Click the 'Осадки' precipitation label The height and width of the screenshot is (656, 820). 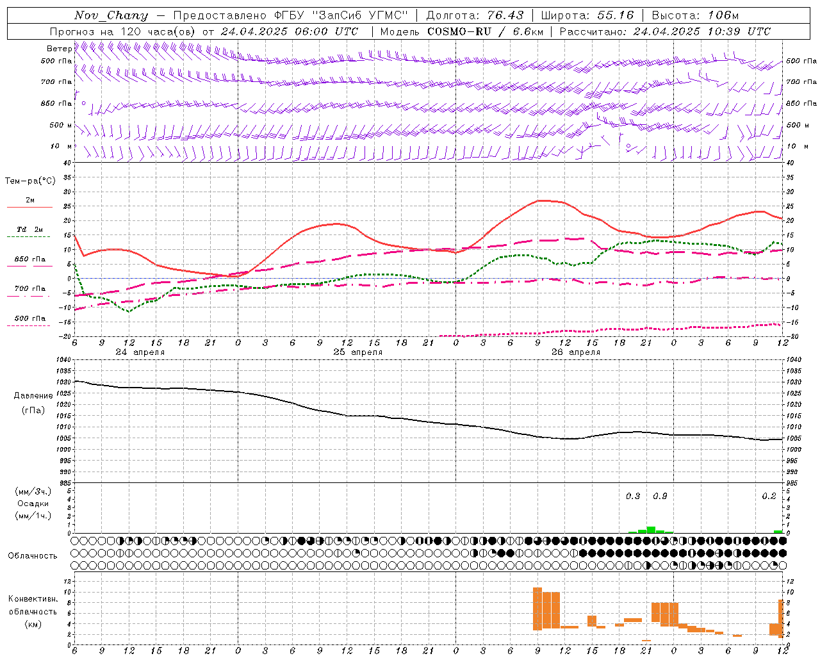point(33,504)
